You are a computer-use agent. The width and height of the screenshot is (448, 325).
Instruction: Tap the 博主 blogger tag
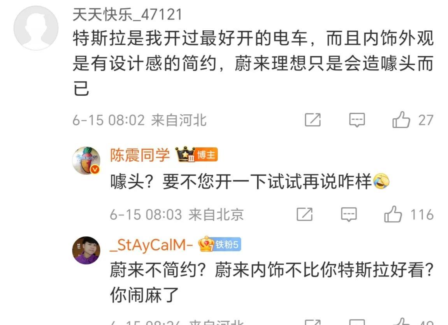click(x=207, y=155)
